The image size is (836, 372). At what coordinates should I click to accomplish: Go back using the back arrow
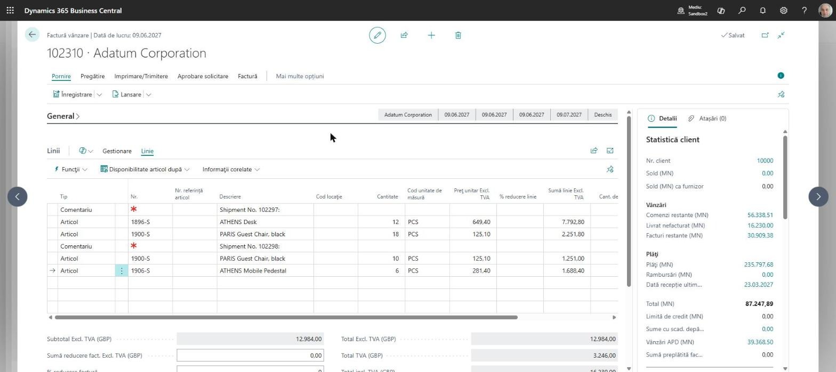pyautogui.click(x=32, y=35)
